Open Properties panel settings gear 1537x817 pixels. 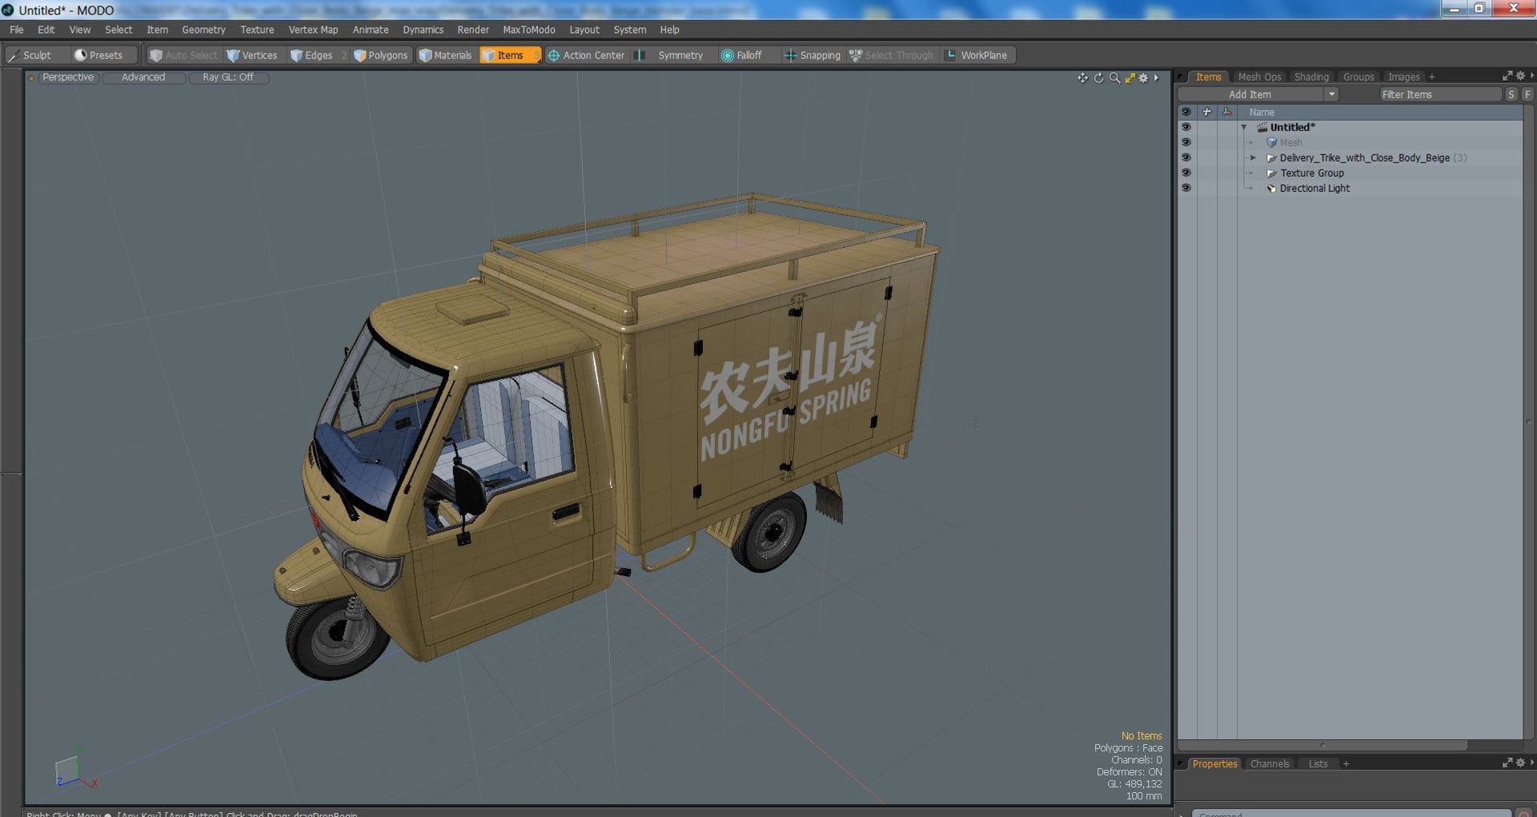pos(1520,763)
